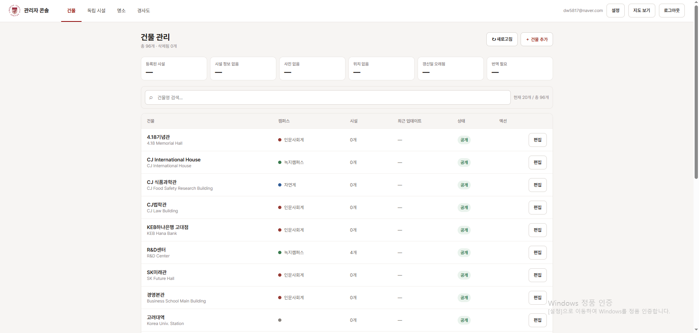Toggle the 번역 필요 filter card
This screenshot has height=333, width=699.
pos(520,68)
